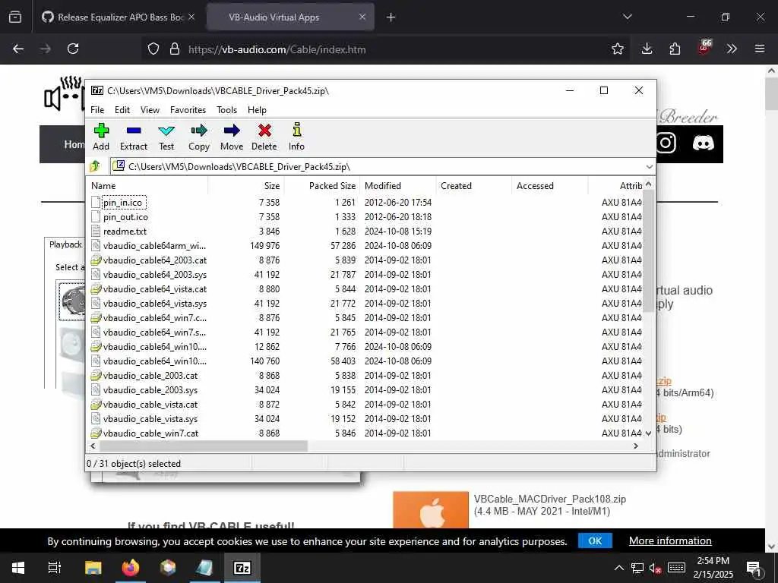Click the horizontal scrollbar right arrow
Screen dimensions: 778x583
tap(636, 446)
